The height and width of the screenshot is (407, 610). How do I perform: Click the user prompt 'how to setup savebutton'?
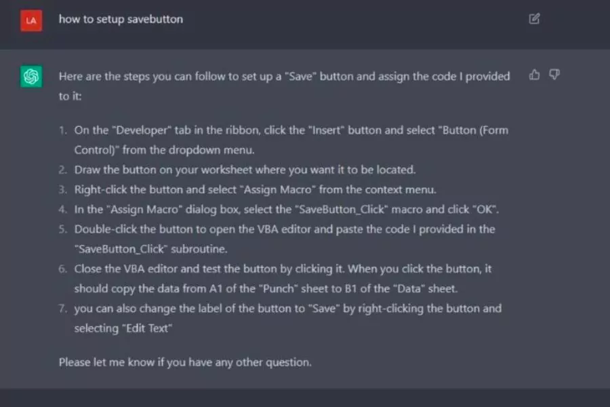pyautogui.click(x=121, y=19)
